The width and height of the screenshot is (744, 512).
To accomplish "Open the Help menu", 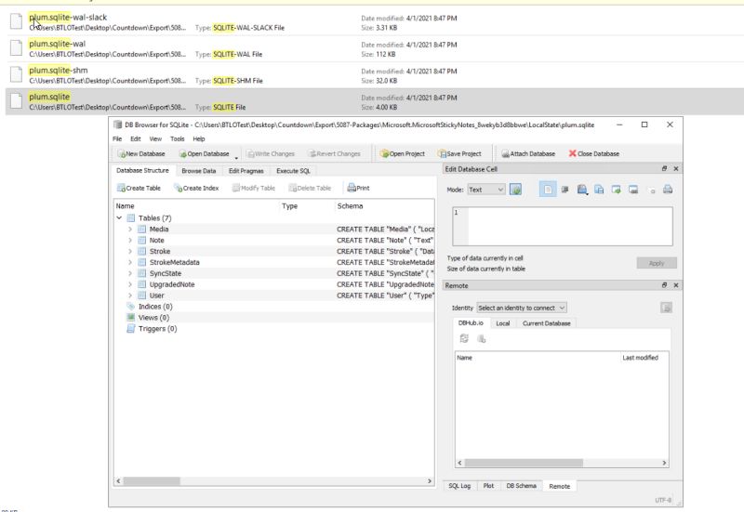I will 199,138.
